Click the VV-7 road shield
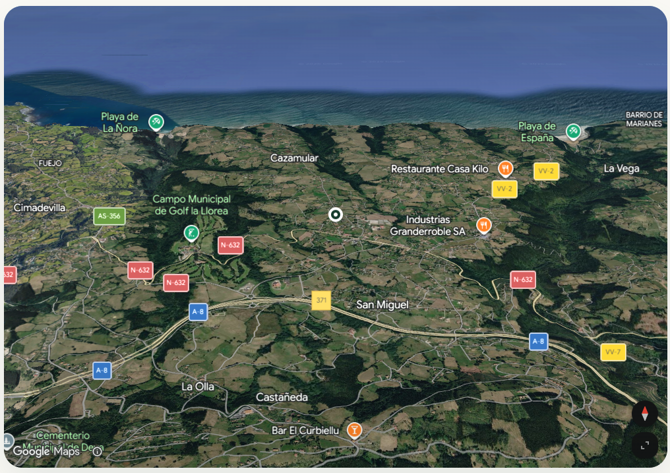The width and height of the screenshot is (670, 473). (613, 352)
